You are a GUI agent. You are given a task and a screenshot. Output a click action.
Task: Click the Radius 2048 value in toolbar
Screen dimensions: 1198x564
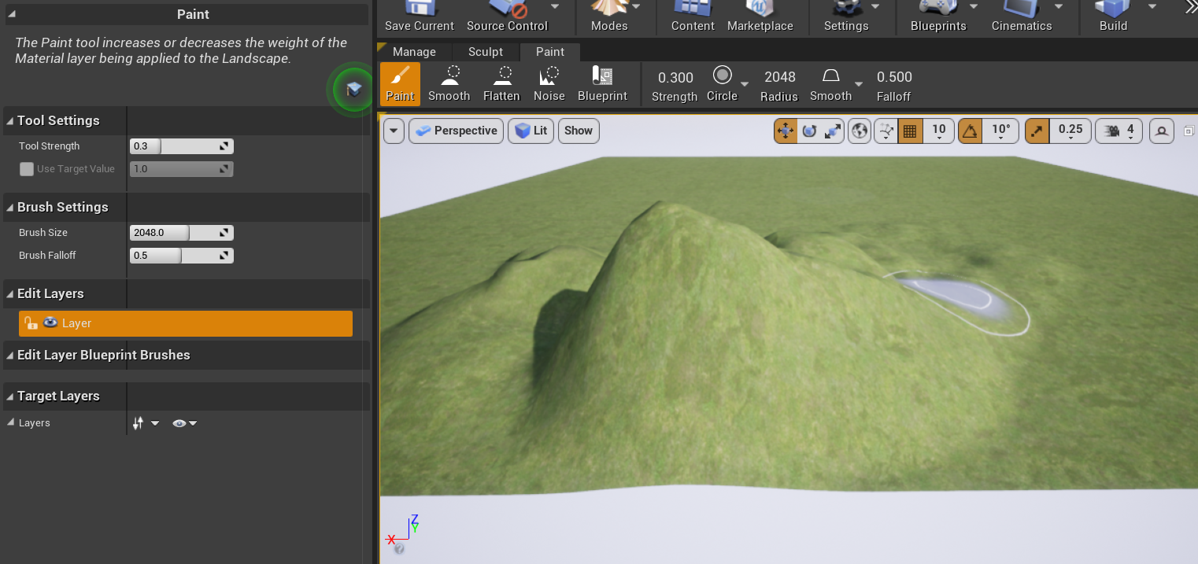(779, 76)
